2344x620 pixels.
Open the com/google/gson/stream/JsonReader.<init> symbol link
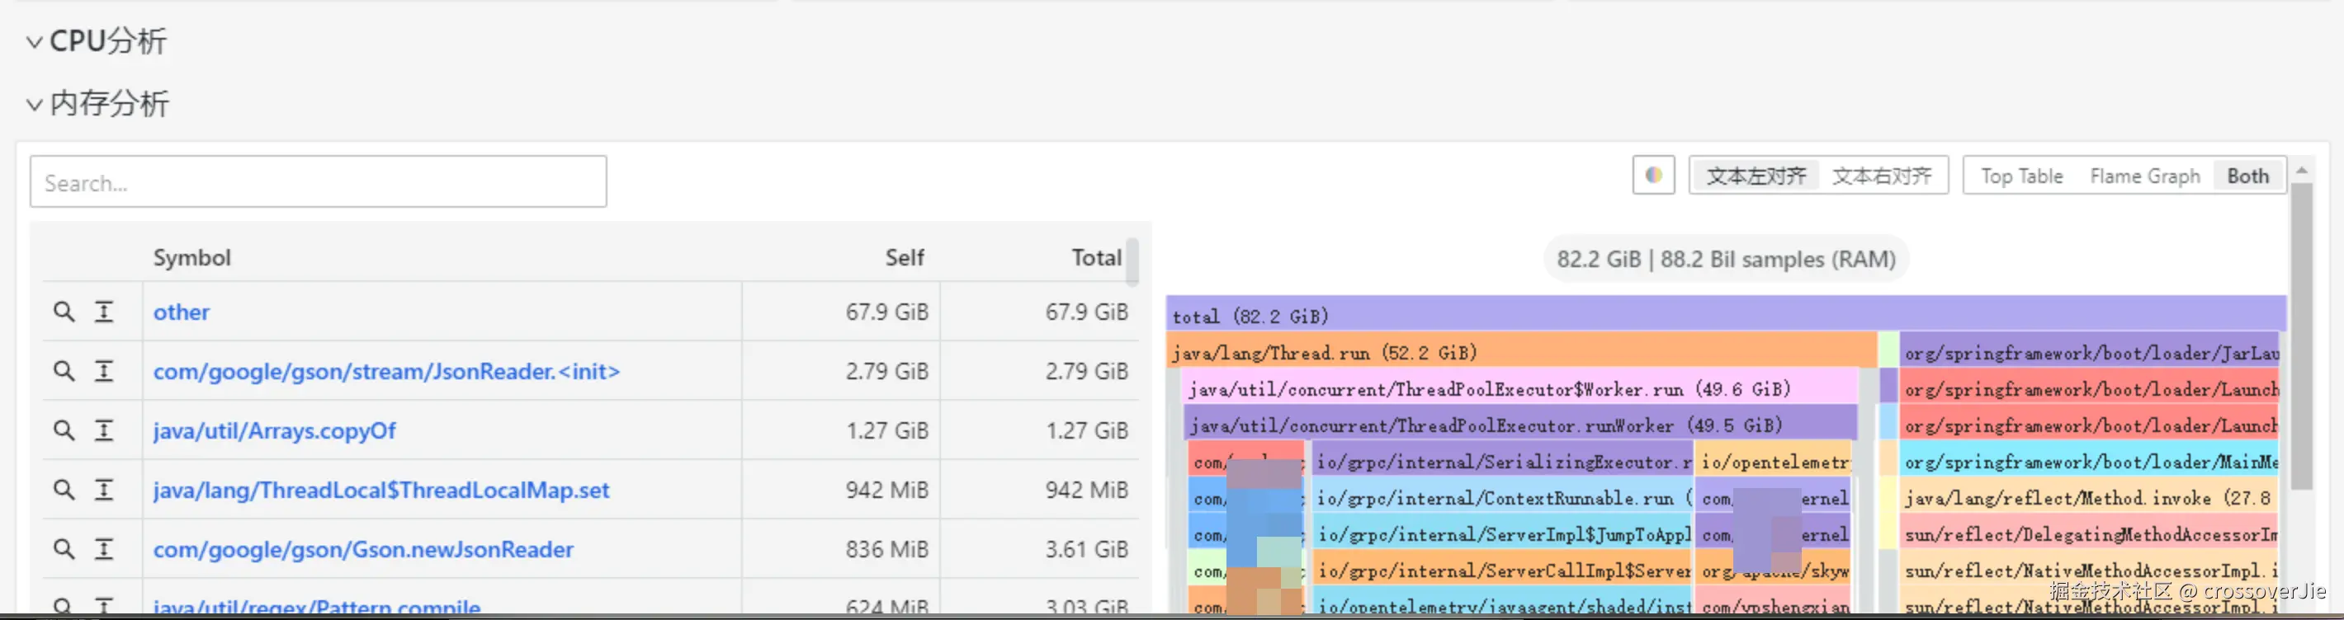pos(385,371)
